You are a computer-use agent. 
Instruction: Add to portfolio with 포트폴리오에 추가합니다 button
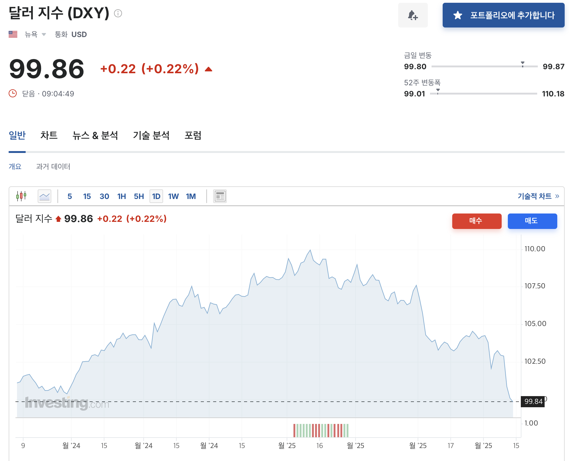click(504, 15)
